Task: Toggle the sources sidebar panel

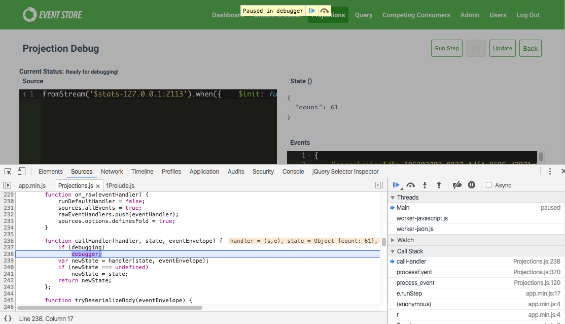Action: point(7,185)
